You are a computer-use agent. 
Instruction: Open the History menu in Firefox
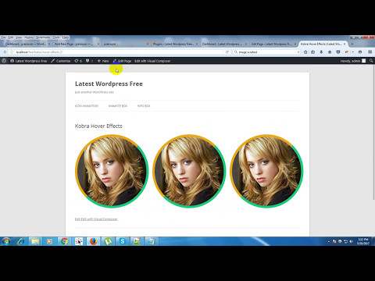click(29, 37)
